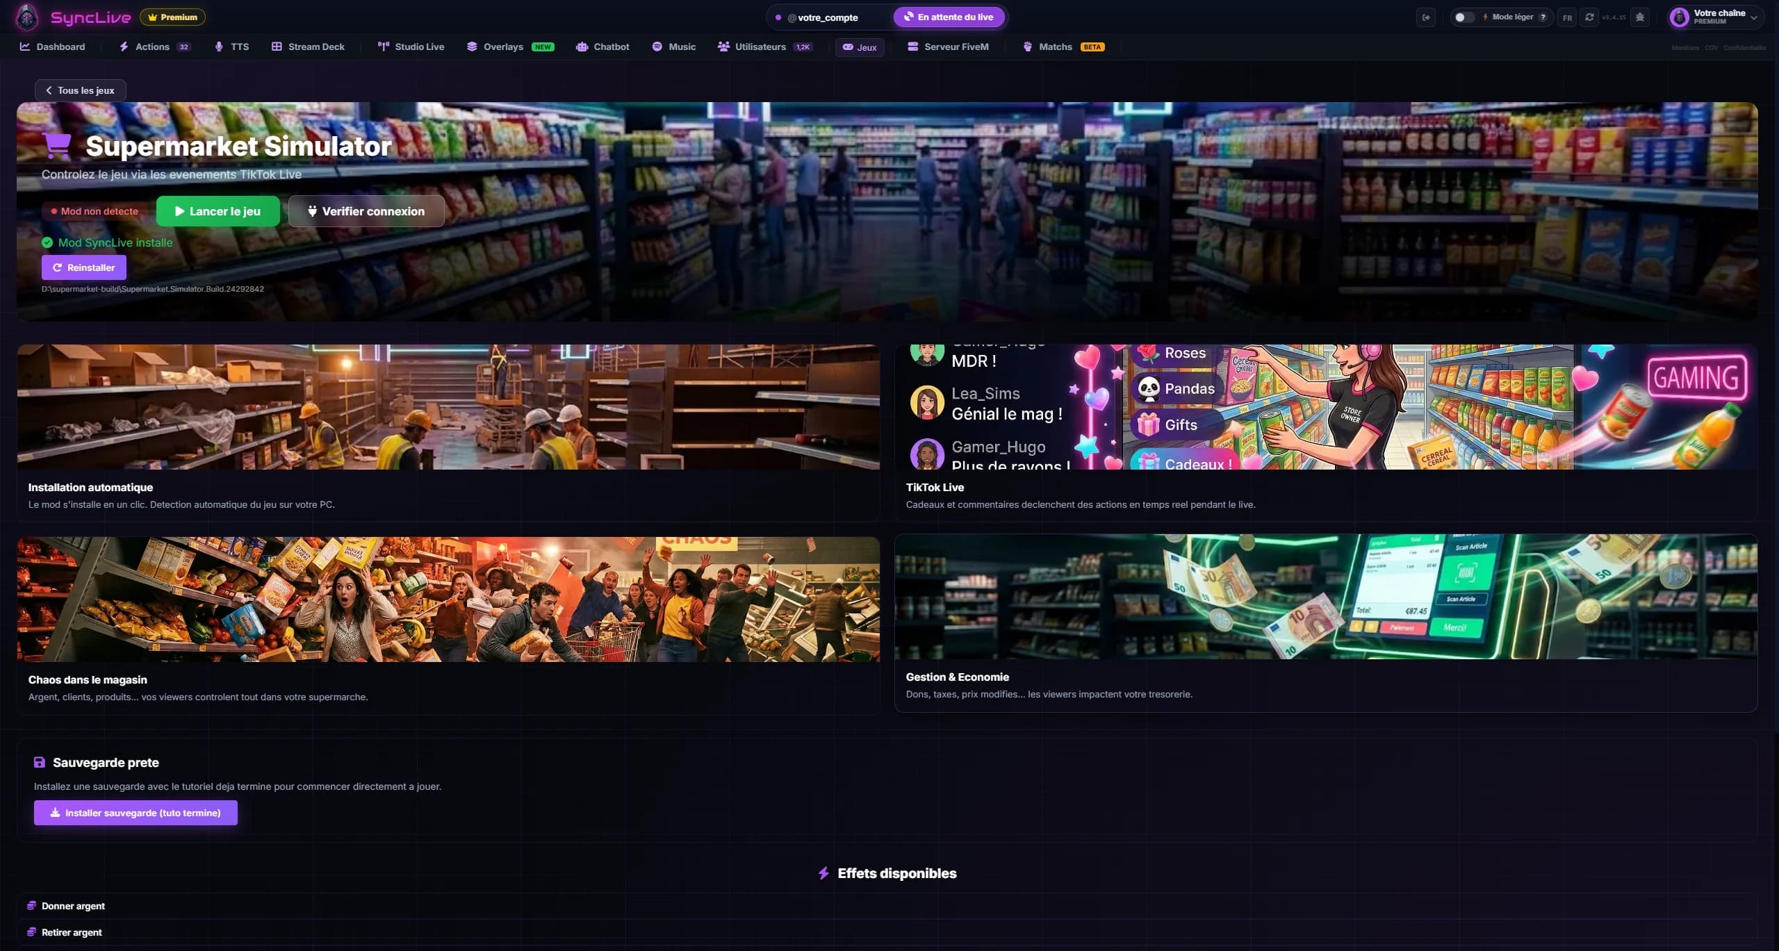Open the Mentions footer link
The image size is (1779, 951).
pyautogui.click(x=1685, y=48)
